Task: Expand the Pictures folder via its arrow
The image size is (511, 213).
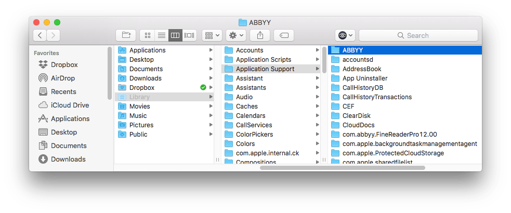Action: (211, 125)
